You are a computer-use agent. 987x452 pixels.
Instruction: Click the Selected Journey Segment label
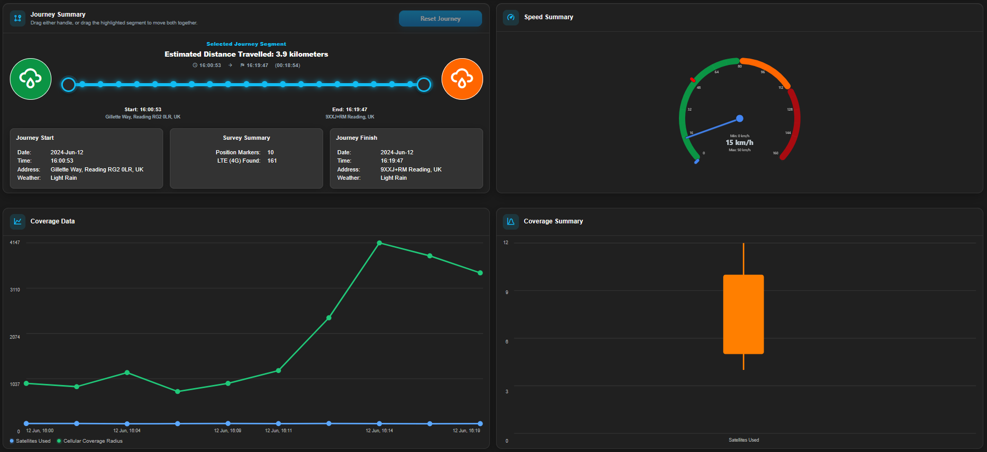click(x=246, y=44)
